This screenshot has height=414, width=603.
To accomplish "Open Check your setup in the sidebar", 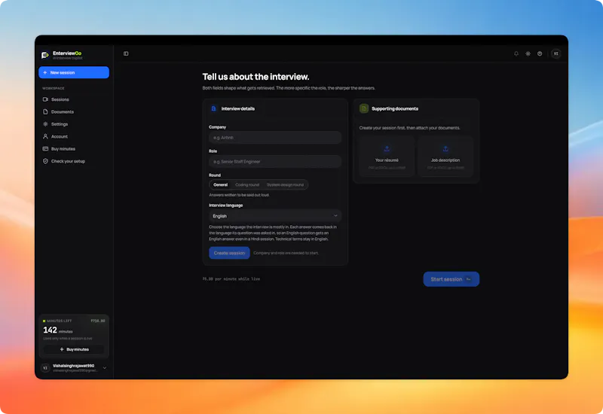I will tap(74, 161).
